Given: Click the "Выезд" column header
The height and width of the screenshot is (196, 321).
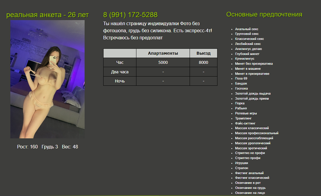Looking at the screenshot, I should [x=203, y=53].
